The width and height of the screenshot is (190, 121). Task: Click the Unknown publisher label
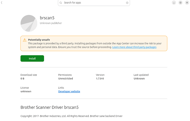pos(51,23)
